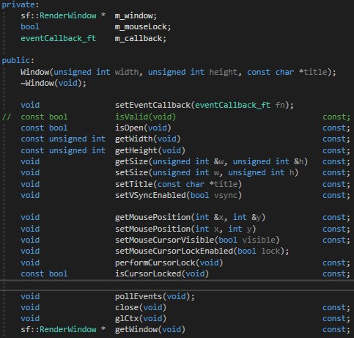Click the '*title' parameter in Window constructor
Screen dimensions: 354x338
coord(313,72)
